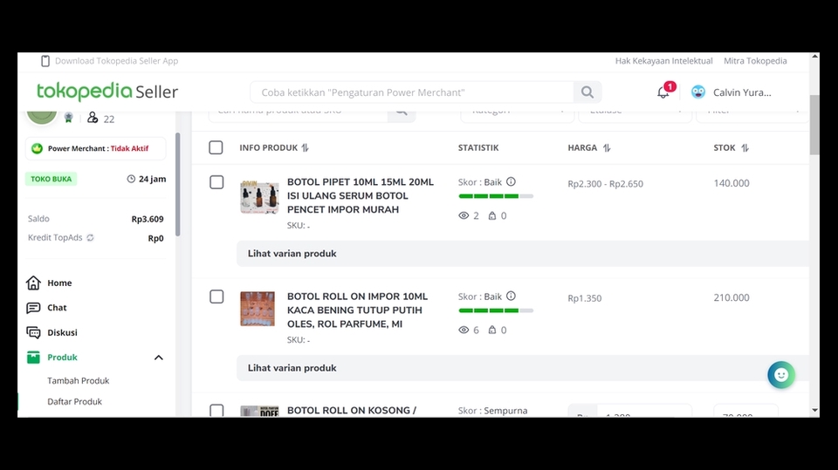Click the stock value 140.000

click(x=732, y=183)
